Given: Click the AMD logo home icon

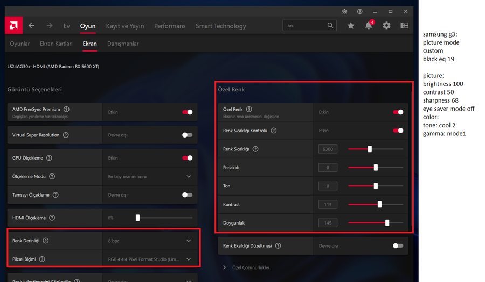Looking at the screenshot, I should (13, 26).
